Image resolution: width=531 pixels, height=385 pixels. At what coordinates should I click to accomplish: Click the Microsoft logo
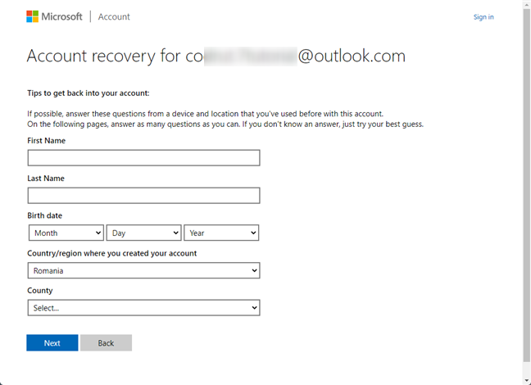tap(54, 16)
